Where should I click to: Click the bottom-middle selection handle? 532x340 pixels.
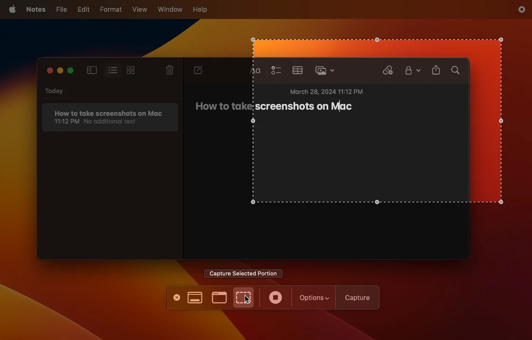pyautogui.click(x=377, y=202)
